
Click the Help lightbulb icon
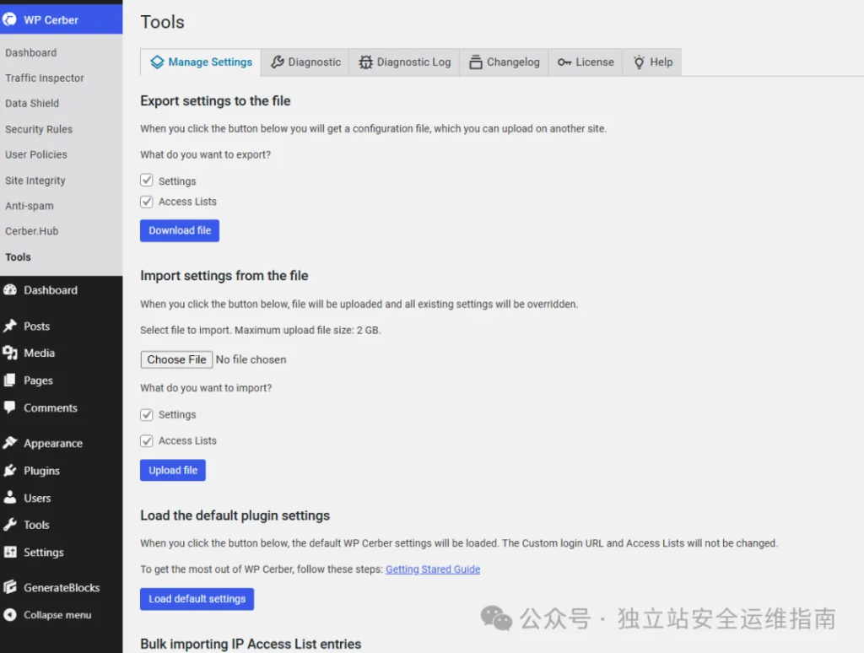639,62
